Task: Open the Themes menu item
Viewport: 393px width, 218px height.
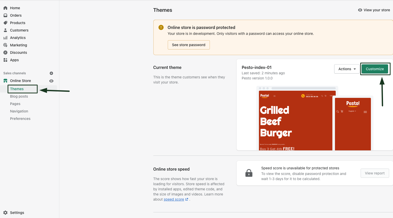Action: click(x=17, y=89)
